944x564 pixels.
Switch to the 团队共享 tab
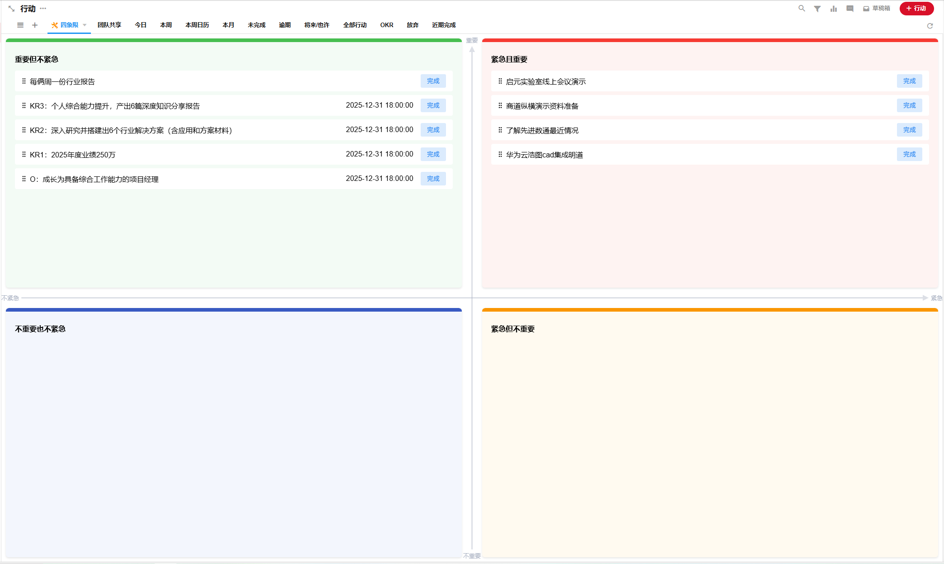(109, 25)
